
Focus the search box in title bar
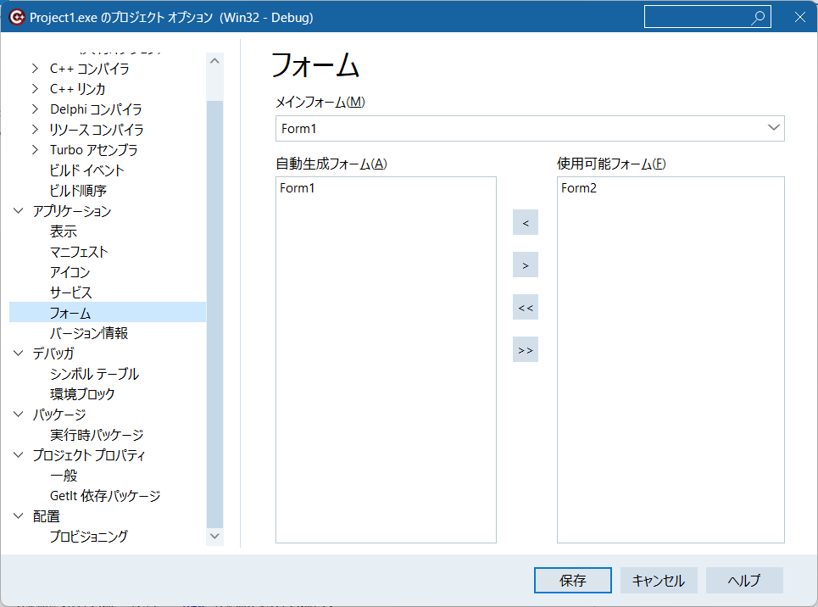708,17
